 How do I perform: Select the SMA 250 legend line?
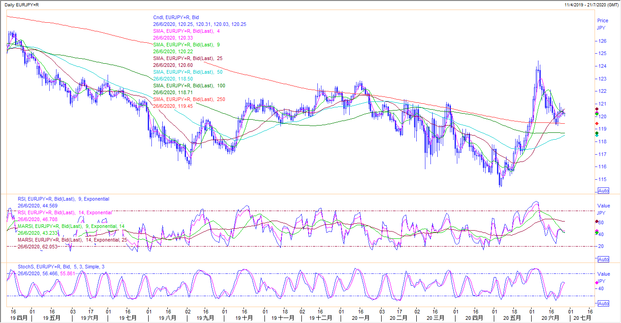[x=190, y=99]
